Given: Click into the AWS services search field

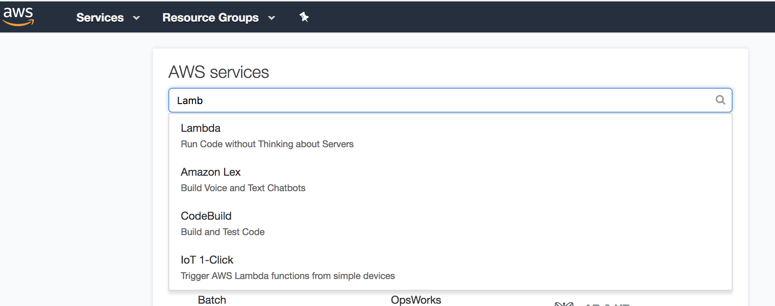Looking at the screenshot, I should coord(450,100).
